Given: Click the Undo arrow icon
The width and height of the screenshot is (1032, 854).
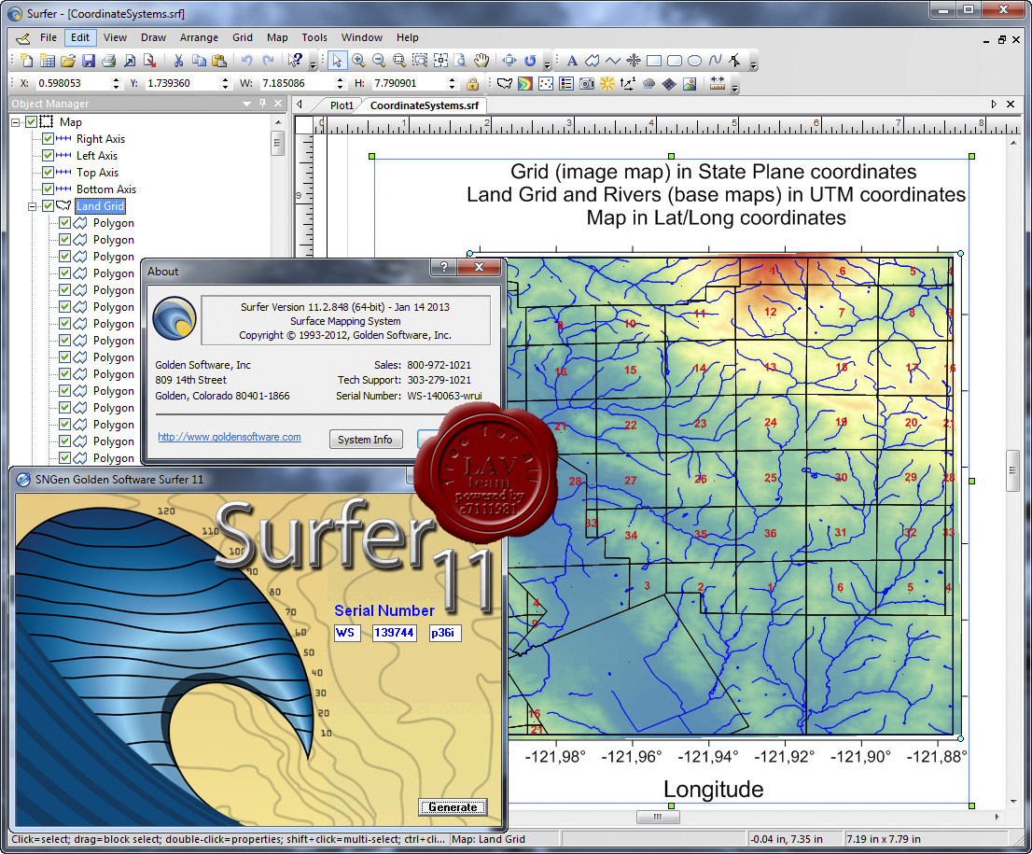Looking at the screenshot, I should (247, 61).
